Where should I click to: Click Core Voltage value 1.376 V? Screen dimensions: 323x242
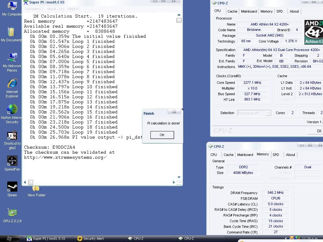[x=291, y=41]
